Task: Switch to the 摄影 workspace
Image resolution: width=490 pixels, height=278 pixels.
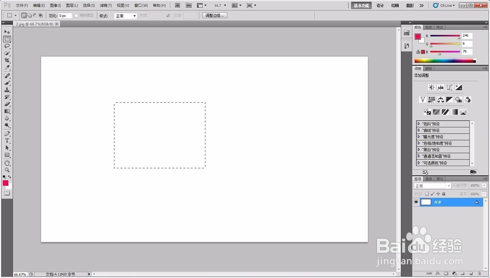Action: pos(410,5)
